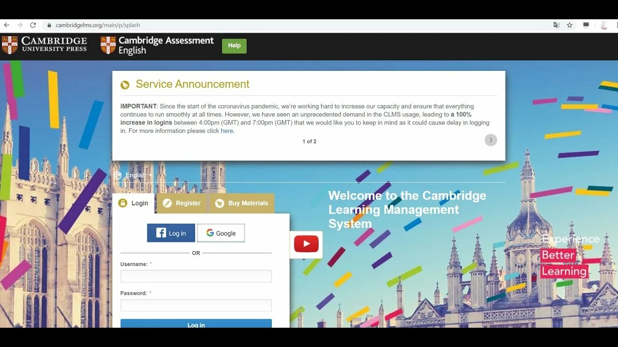618x347 pixels.
Task: Click the Cambridge University Press logo
Action: coord(44,45)
